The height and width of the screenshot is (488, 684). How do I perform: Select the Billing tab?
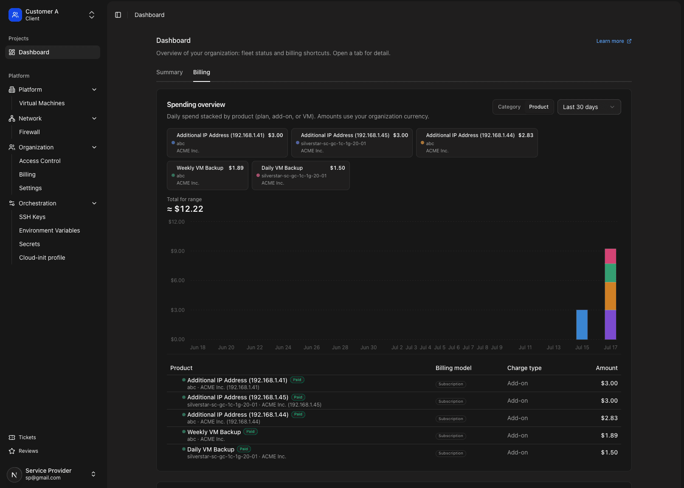coord(202,72)
